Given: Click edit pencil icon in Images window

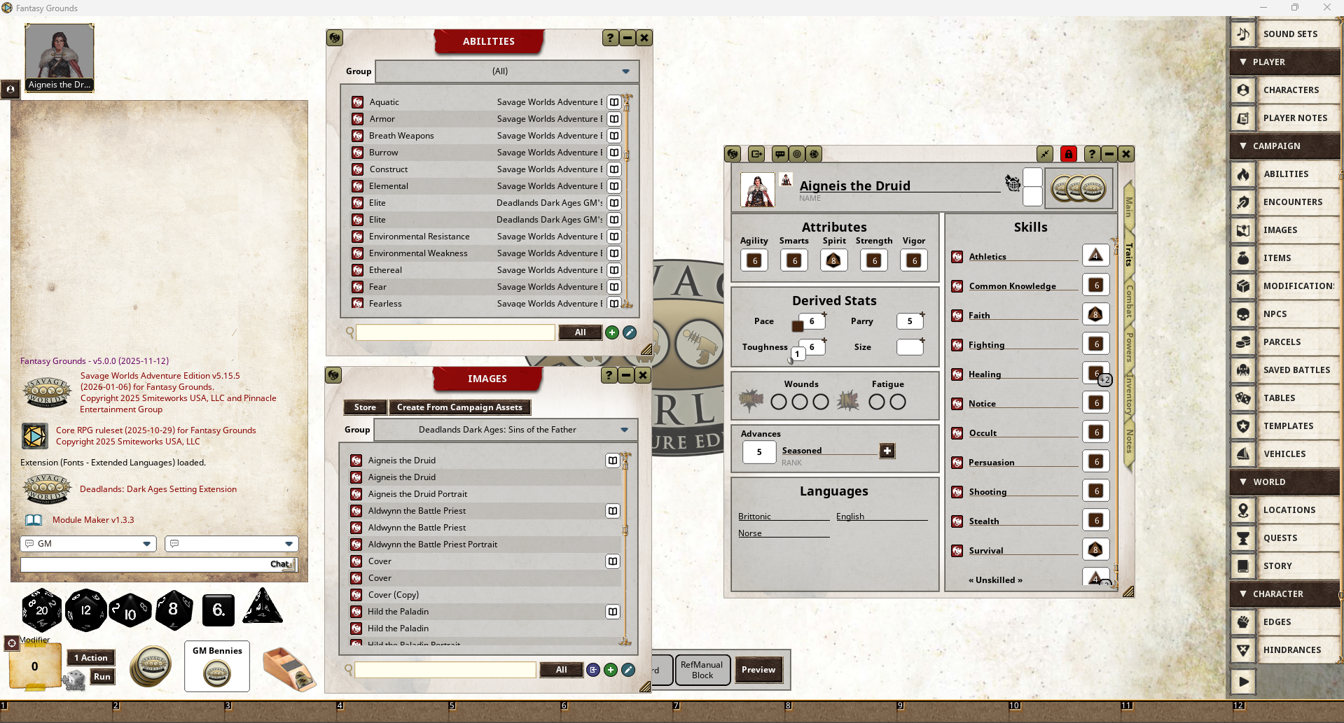Looking at the screenshot, I should 628,670.
